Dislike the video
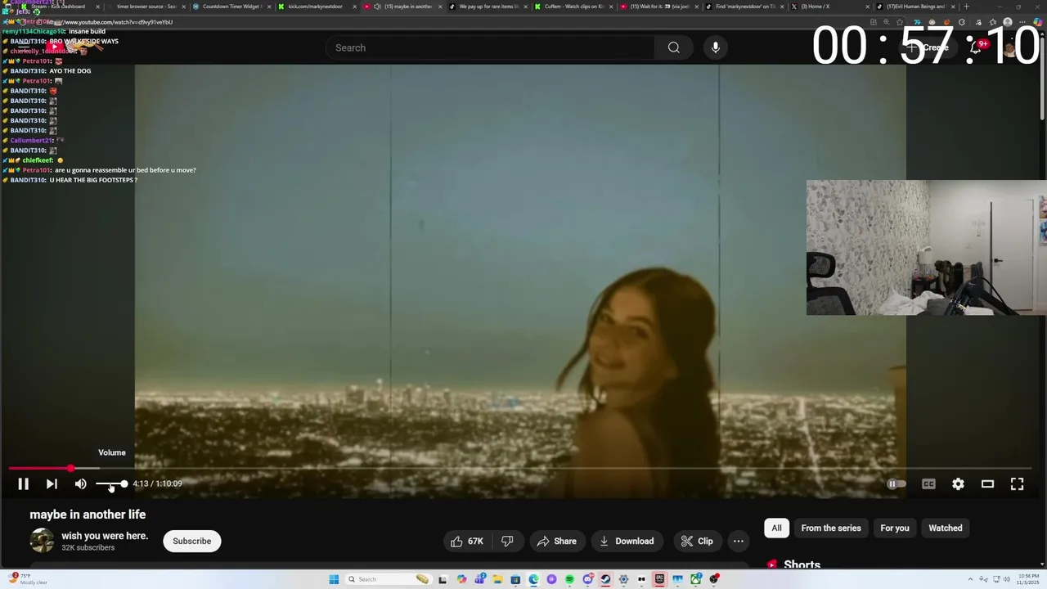 pyautogui.click(x=507, y=541)
